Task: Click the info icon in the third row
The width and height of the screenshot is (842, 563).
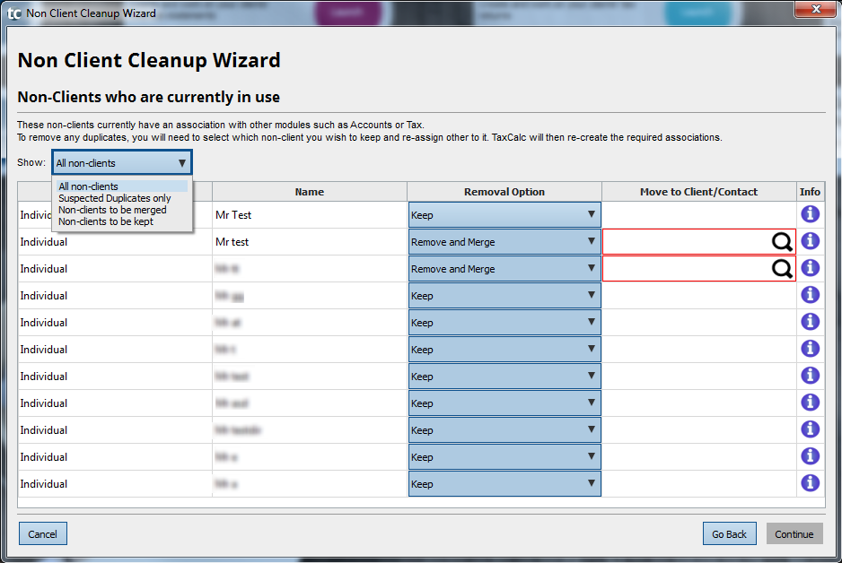Action: pyautogui.click(x=810, y=268)
